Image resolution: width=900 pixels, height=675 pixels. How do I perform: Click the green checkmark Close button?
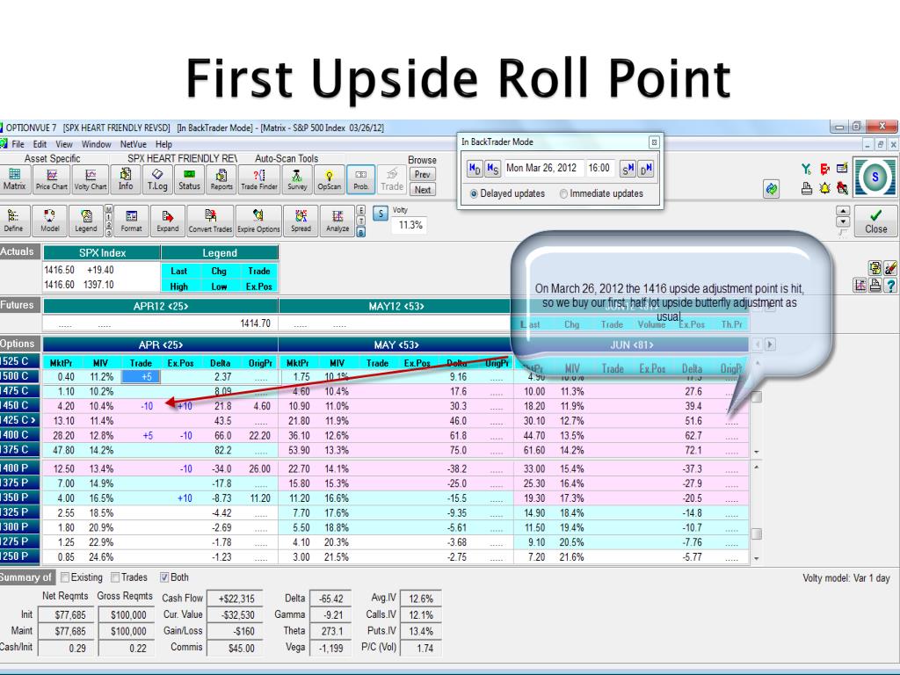(x=876, y=221)
